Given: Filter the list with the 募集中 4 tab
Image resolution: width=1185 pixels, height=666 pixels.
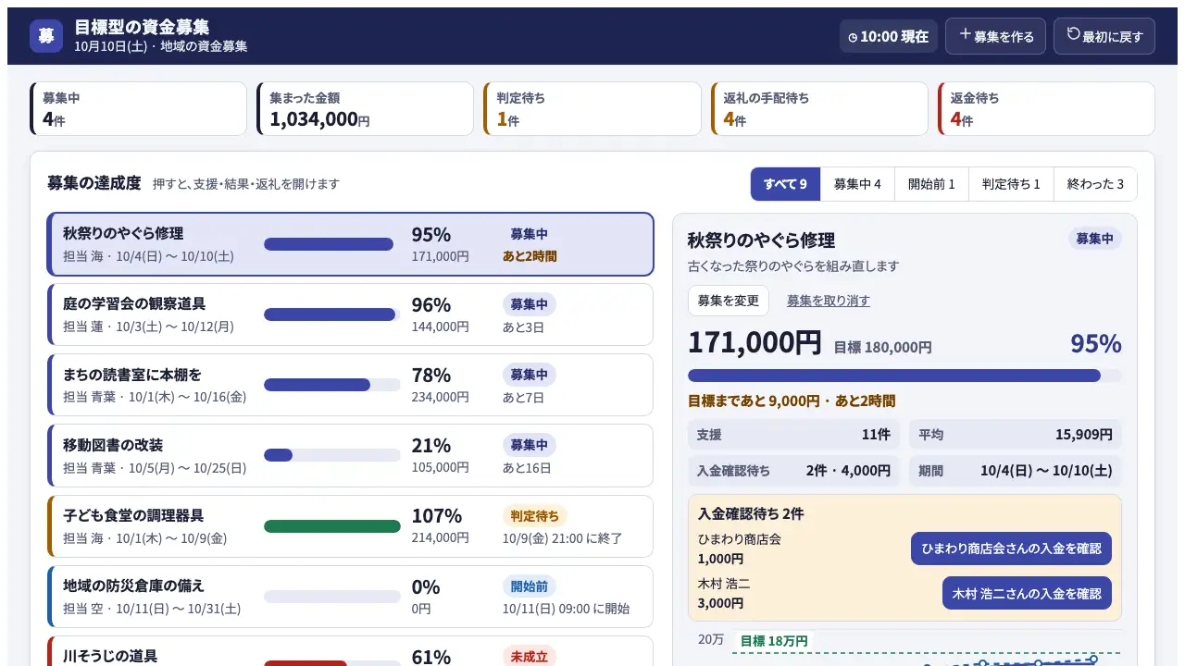Looking at the screenshot, I should click(x=857, y=184).
